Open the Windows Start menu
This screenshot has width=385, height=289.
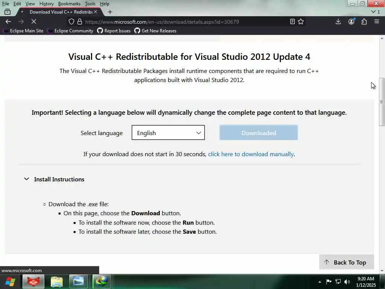(10, 281)
